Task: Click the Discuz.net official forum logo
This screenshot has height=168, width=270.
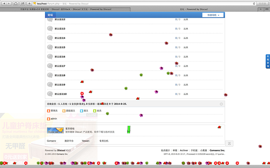Action: tap(55, 130)
